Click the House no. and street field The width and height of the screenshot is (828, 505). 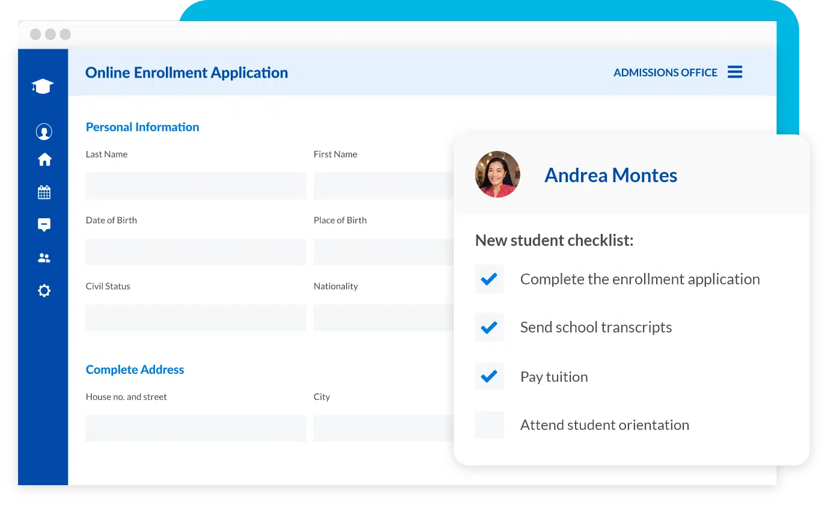pos(195,428)
